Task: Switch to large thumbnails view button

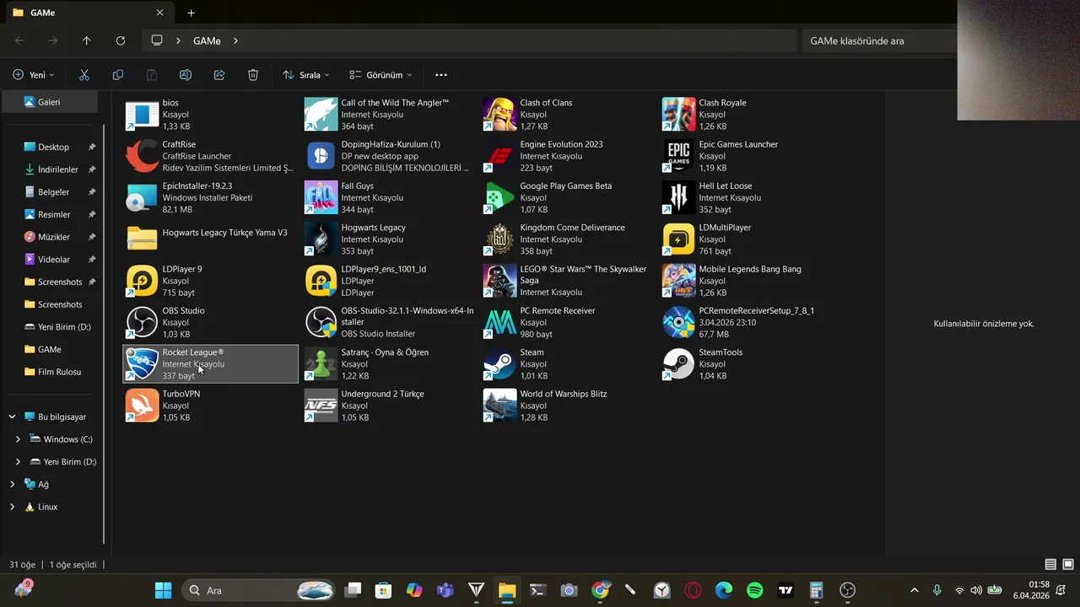Action: click(x=1068, y=564)
